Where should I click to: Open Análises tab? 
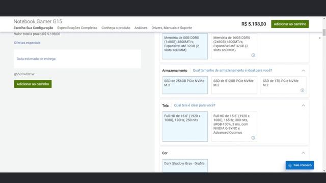tap(141, 28)
